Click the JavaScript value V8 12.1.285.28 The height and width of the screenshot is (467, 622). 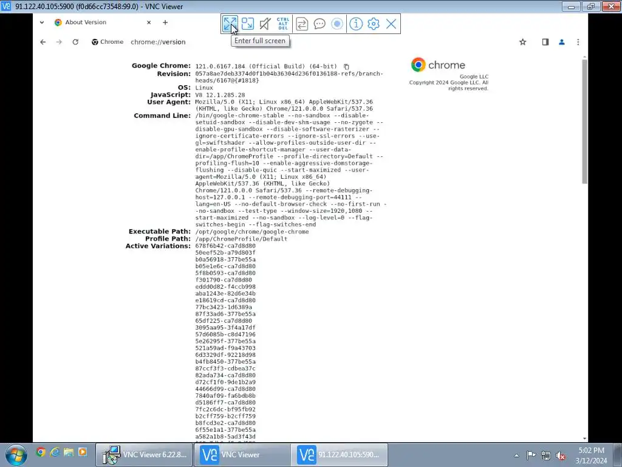coord(220,95)
